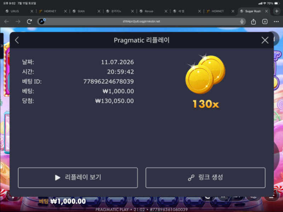The image size is (283, 212).
Task: Close the URUS tab
Action: [x=32, y=11]
